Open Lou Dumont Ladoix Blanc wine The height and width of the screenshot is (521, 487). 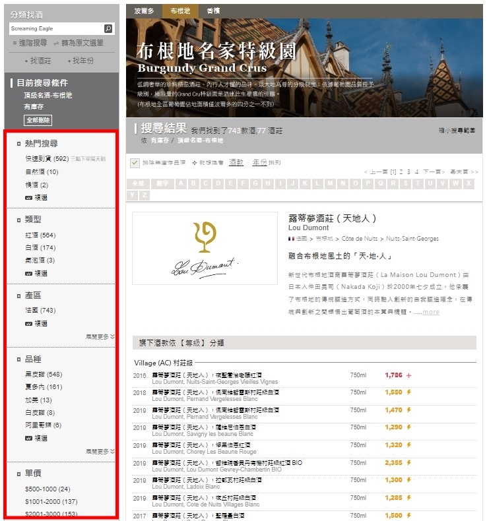click(x=207, y=483)
